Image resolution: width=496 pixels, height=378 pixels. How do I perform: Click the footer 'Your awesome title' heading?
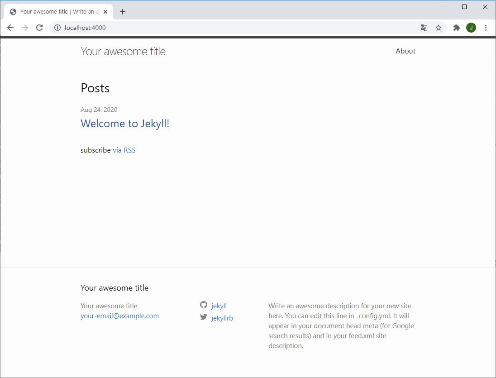tap(114, 288)
